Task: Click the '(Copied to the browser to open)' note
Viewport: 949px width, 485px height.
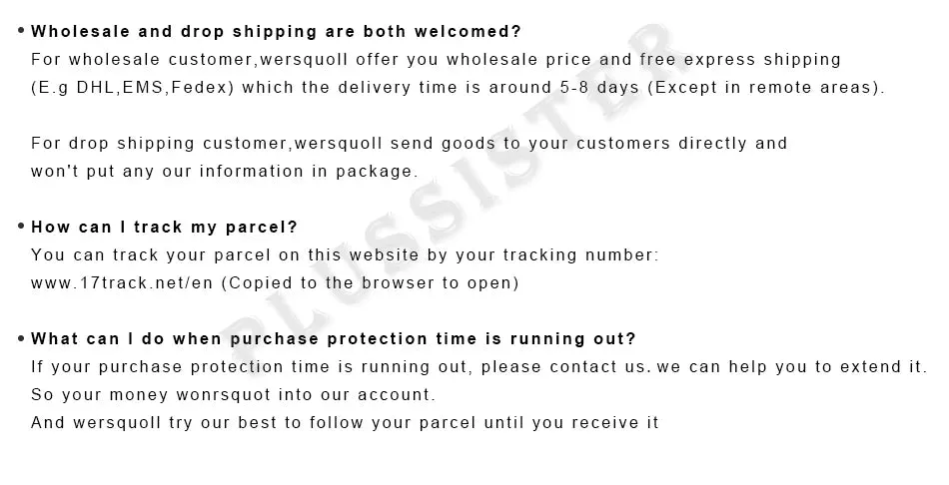Action: click(368, 282)
